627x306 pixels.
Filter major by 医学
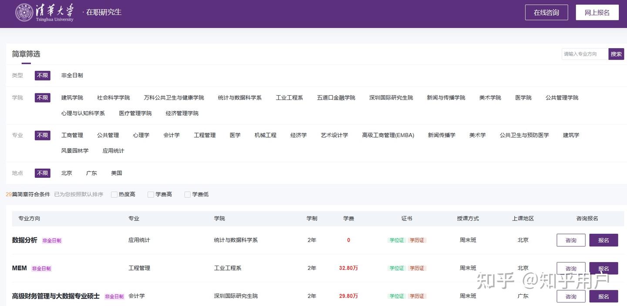235,135
